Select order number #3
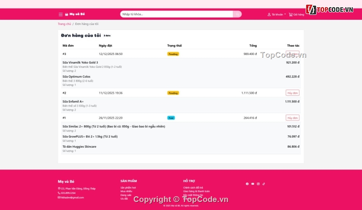The width and height of the screenshot is (362, 210). 64,54
